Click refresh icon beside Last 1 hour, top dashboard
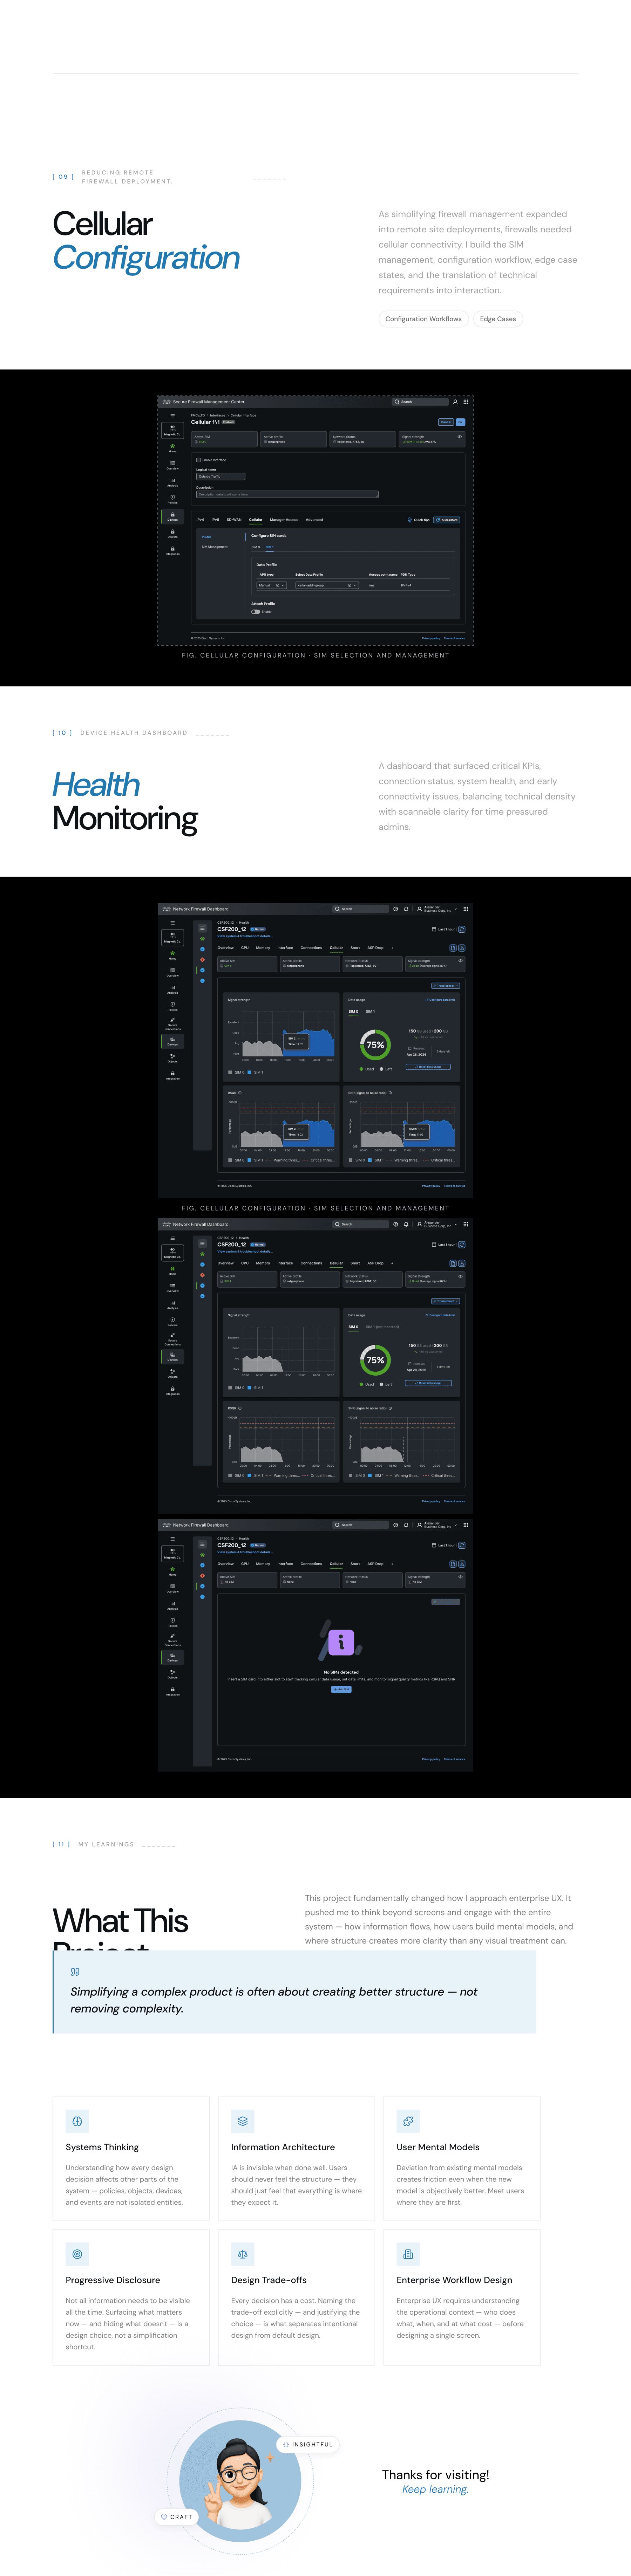Viewport: 631px width, 2576px height. (462, 929)
